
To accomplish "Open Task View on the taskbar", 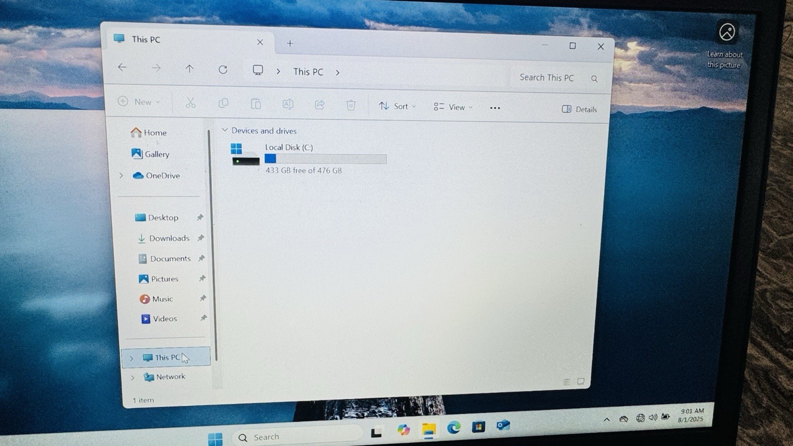I will pos(377,433).
